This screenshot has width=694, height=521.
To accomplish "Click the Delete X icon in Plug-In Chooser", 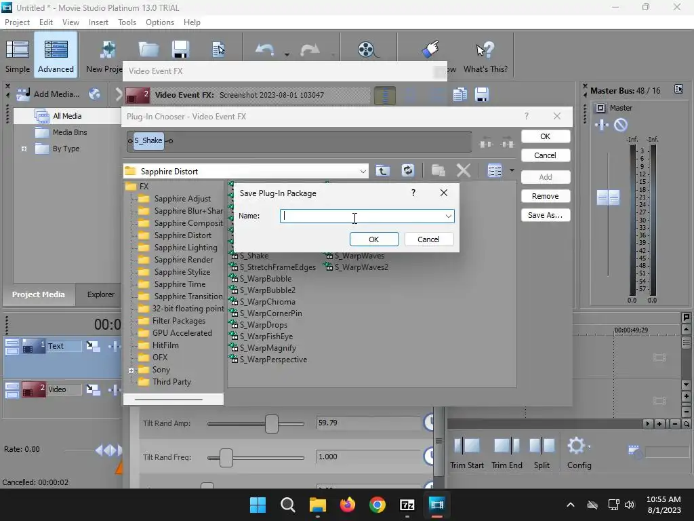I will pos(464,170).
